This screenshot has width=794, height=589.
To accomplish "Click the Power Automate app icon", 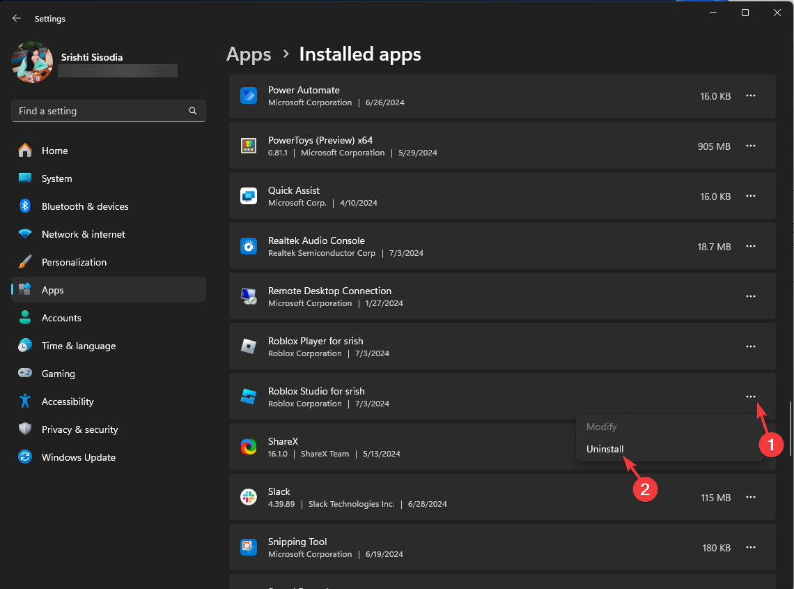I will 249,95.
